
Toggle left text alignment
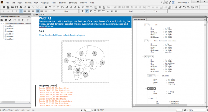point(21,11)
